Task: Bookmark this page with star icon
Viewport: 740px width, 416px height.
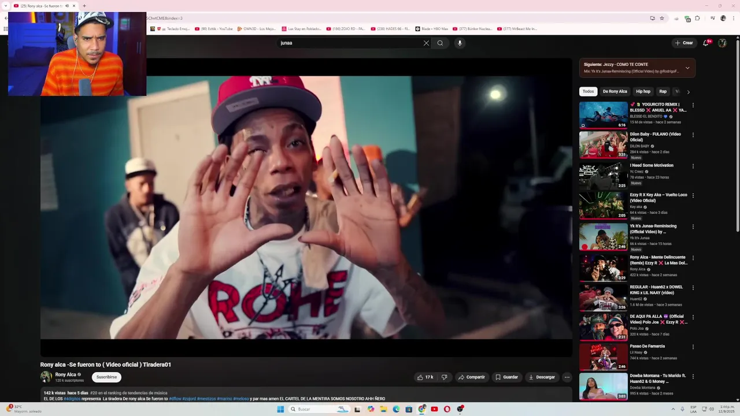Action: tap(662, 18)
